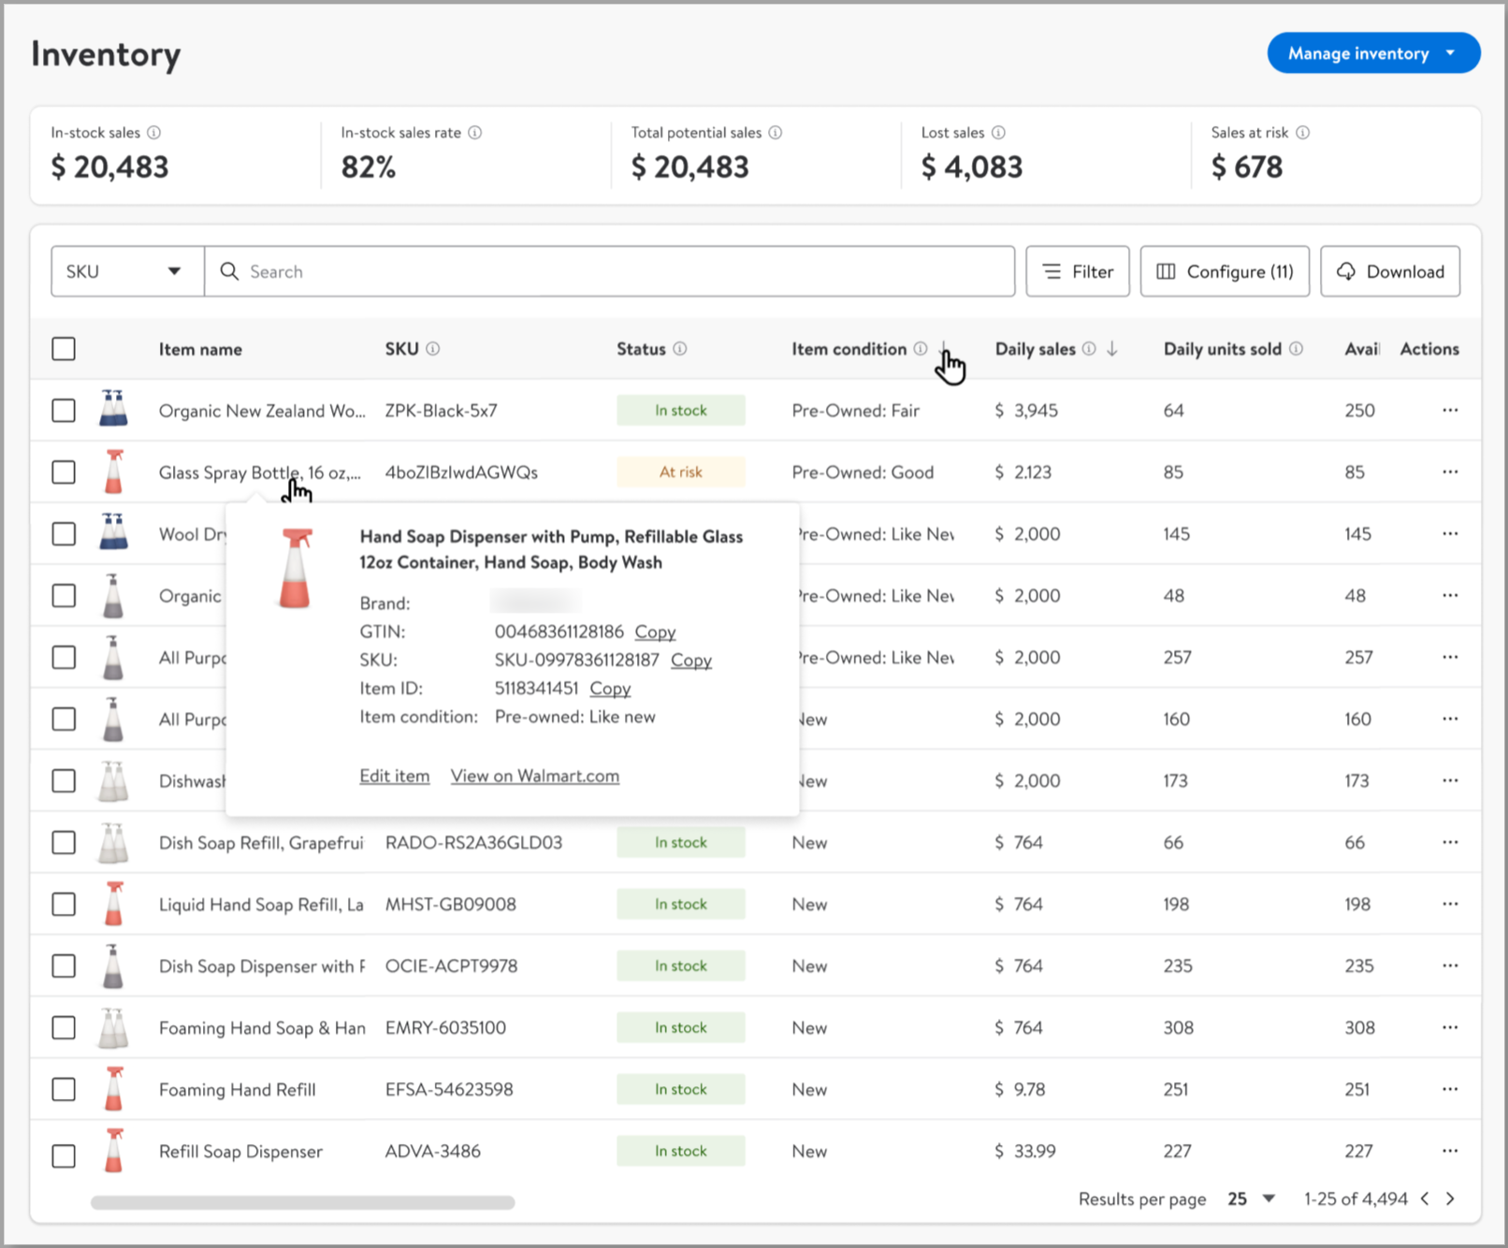Click the info icon next to Lost sales
The image size is (1508, 1248).
coord(998,133)
